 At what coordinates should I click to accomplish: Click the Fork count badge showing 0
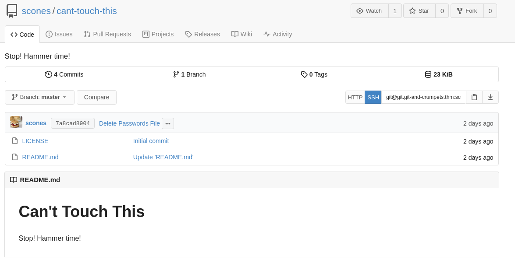tap(490, 11)
